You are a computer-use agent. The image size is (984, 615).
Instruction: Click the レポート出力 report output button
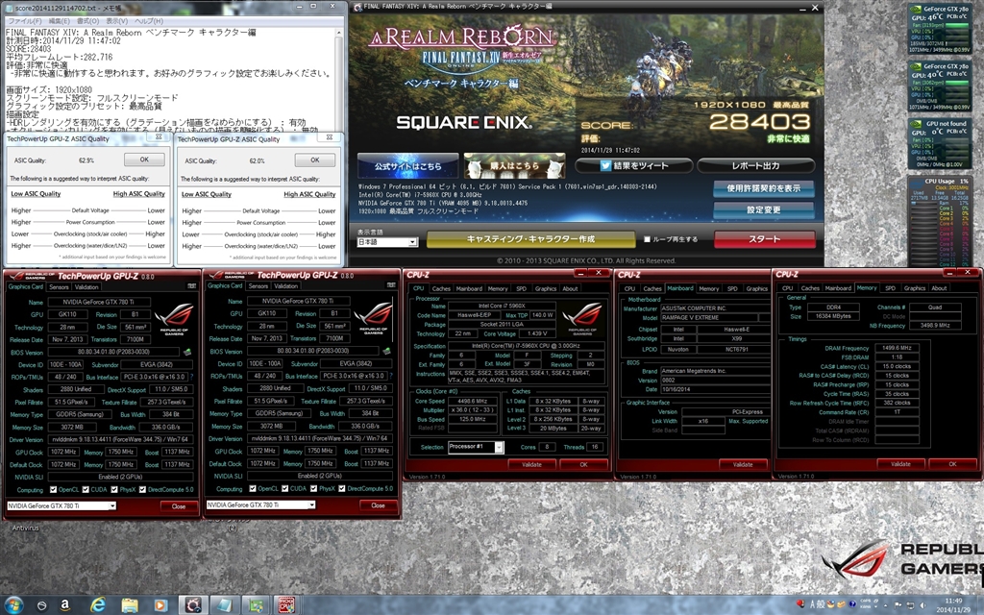point(755,165)
